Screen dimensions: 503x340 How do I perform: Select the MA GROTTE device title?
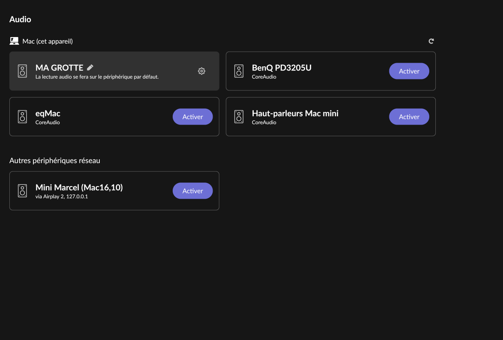pyautogui.click(x=59, y=68)
